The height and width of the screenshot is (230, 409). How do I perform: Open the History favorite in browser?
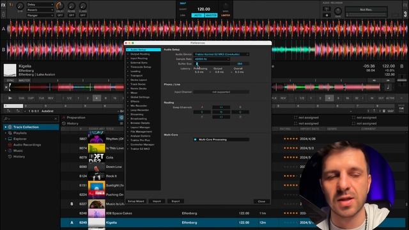pyautogui.click(x=72, y=123)
